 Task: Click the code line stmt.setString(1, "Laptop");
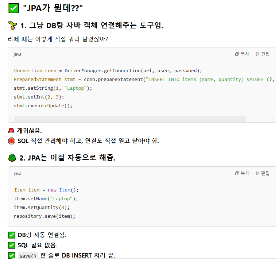pos(53,88)
